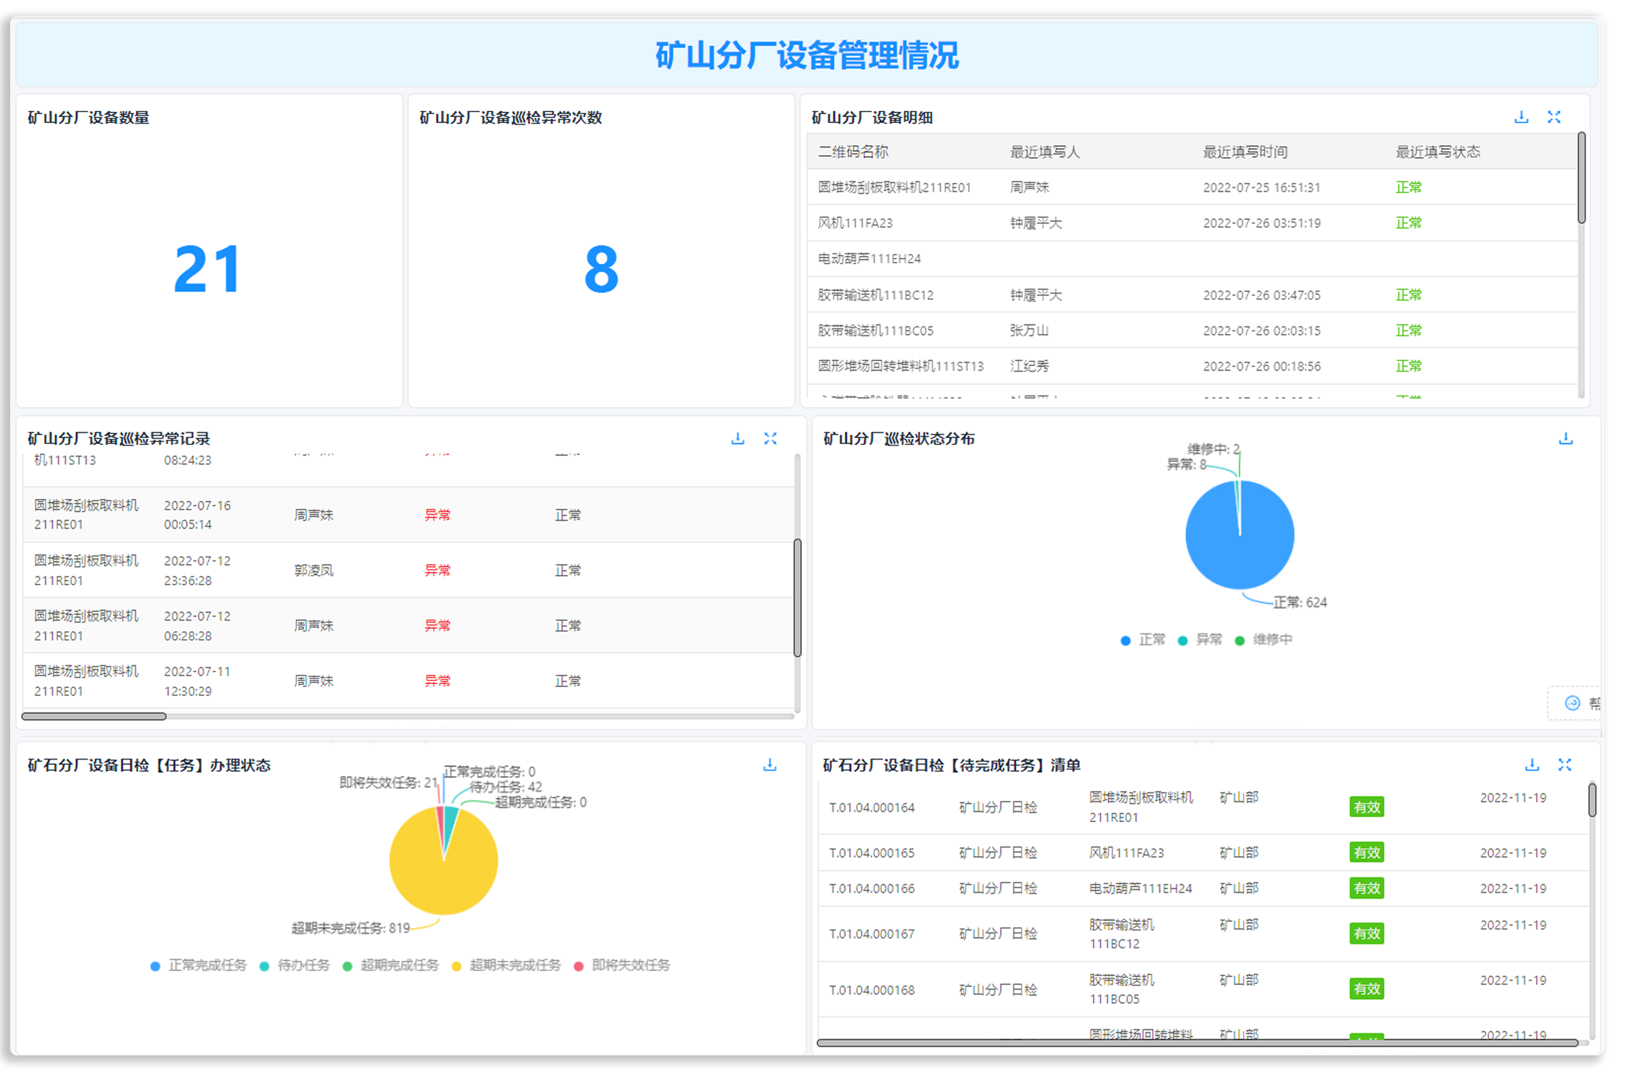This screenshot has height=1082, width=1630.
Task: Toggle the 异常 legend of the status pie
Action: point(1199,640)
